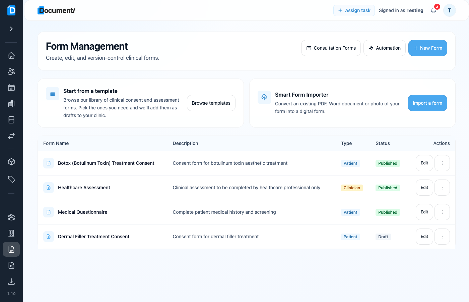Click the Published badge on Botox Treatment Consent
Viewport: 469px width, 302px height.
388,163
